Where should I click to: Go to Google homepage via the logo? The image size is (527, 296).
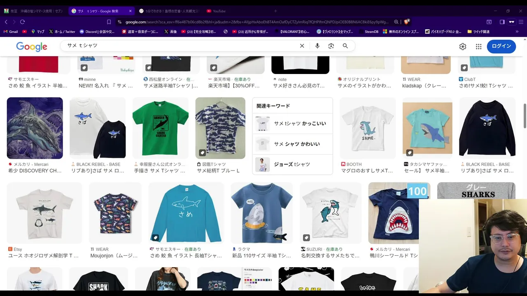click(x=32, y=46)
